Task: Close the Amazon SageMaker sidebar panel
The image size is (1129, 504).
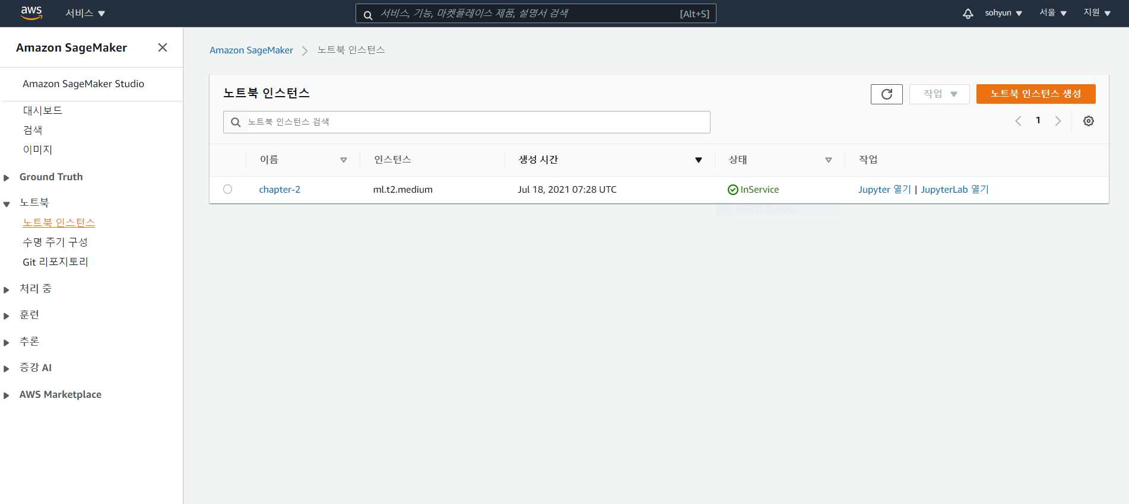Action: (x=163, y=47)
